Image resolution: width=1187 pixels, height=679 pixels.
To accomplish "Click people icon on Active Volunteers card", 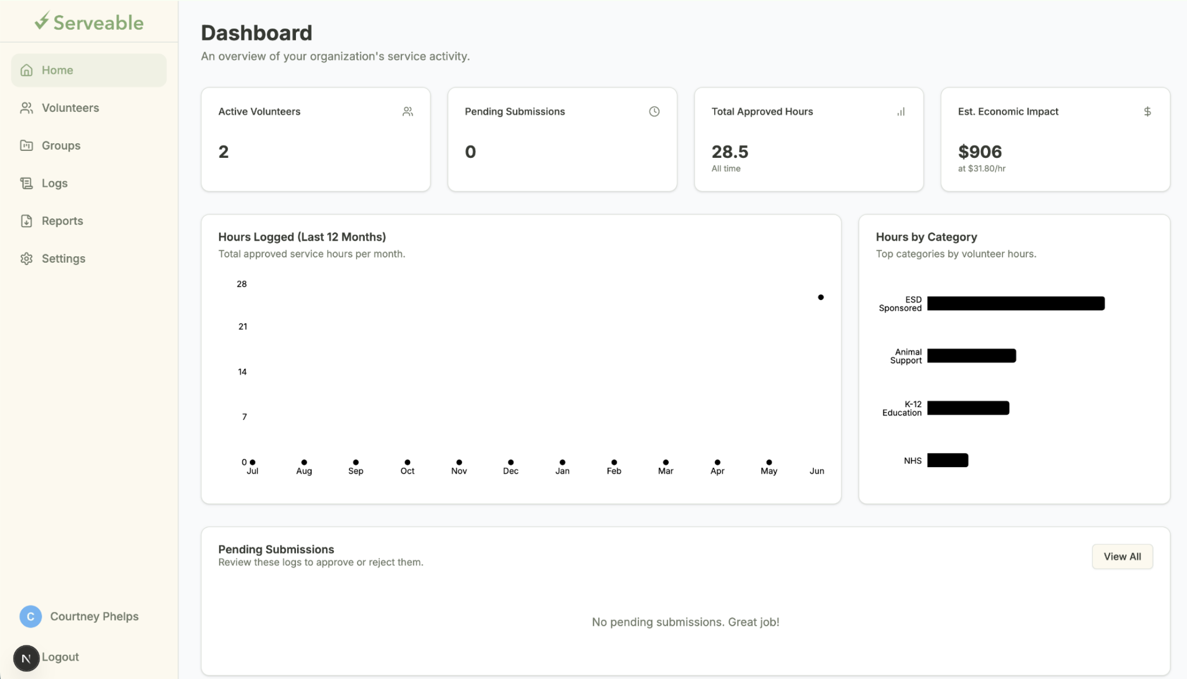I will pyautogui.click(x=408, y=111).
